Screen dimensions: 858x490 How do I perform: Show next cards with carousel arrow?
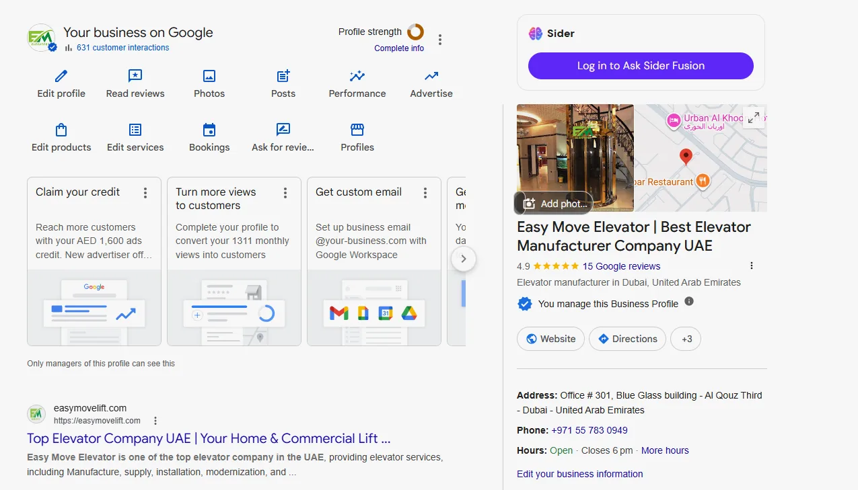(464, 259)
